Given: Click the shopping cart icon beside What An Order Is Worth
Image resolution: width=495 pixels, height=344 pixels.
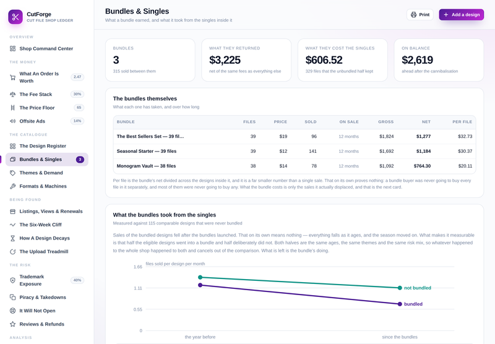Looking at the screenshot, I should pyautogui.click(x=12, y=77).
